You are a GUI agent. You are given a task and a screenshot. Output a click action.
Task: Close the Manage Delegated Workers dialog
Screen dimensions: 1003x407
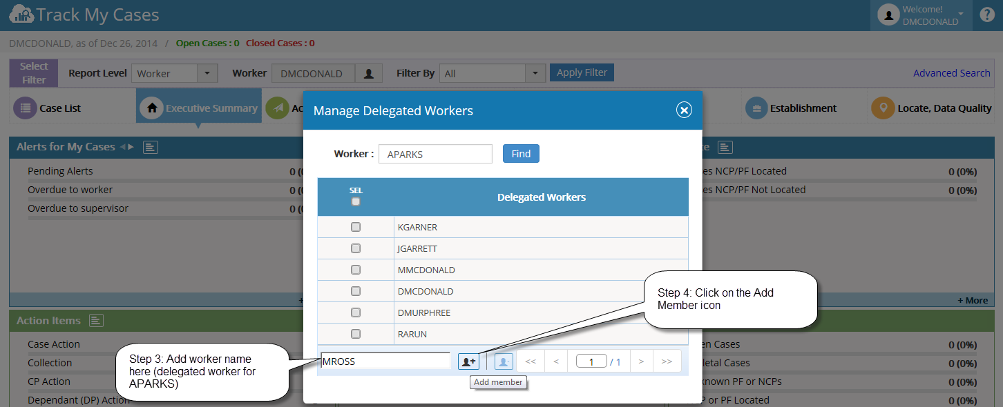[684, 110]
